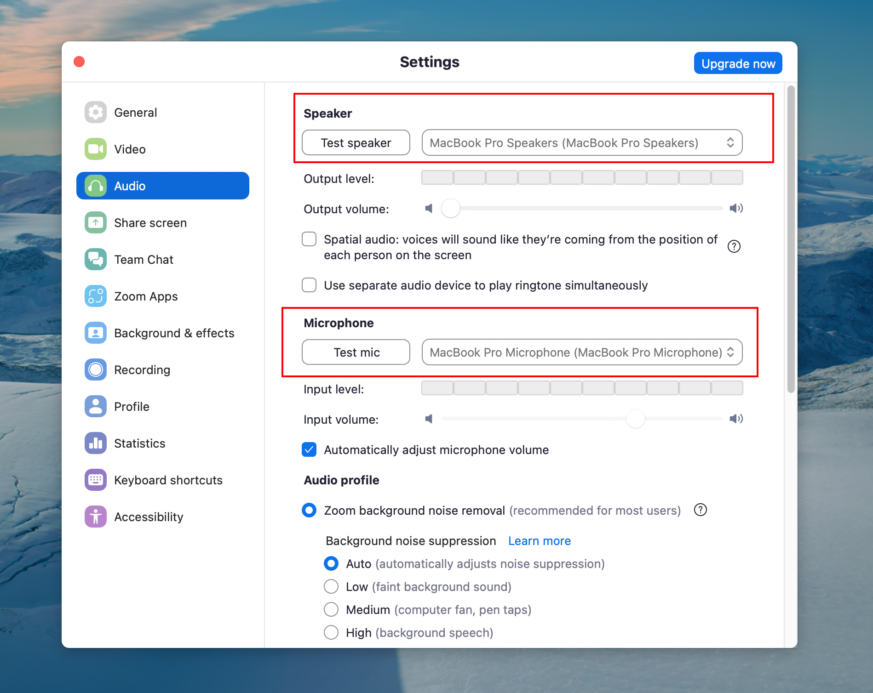Click help icon beside Spatial audio
Screen dimensions: 873x693
(x=734, y=247)
